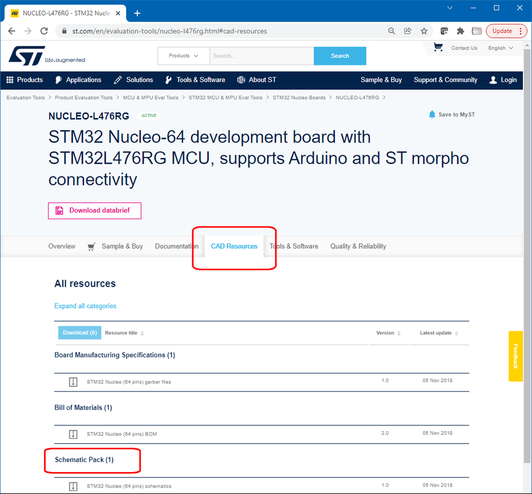Click the yellow Feedback side tab
The width and height of the screenshot is (532, 494).
tap(515, 356)
